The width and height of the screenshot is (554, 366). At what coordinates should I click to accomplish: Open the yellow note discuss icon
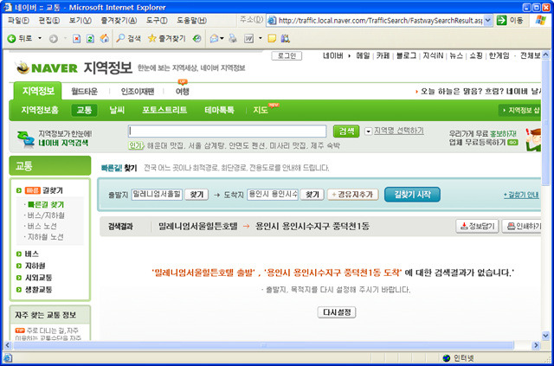(x=272, y=39)
